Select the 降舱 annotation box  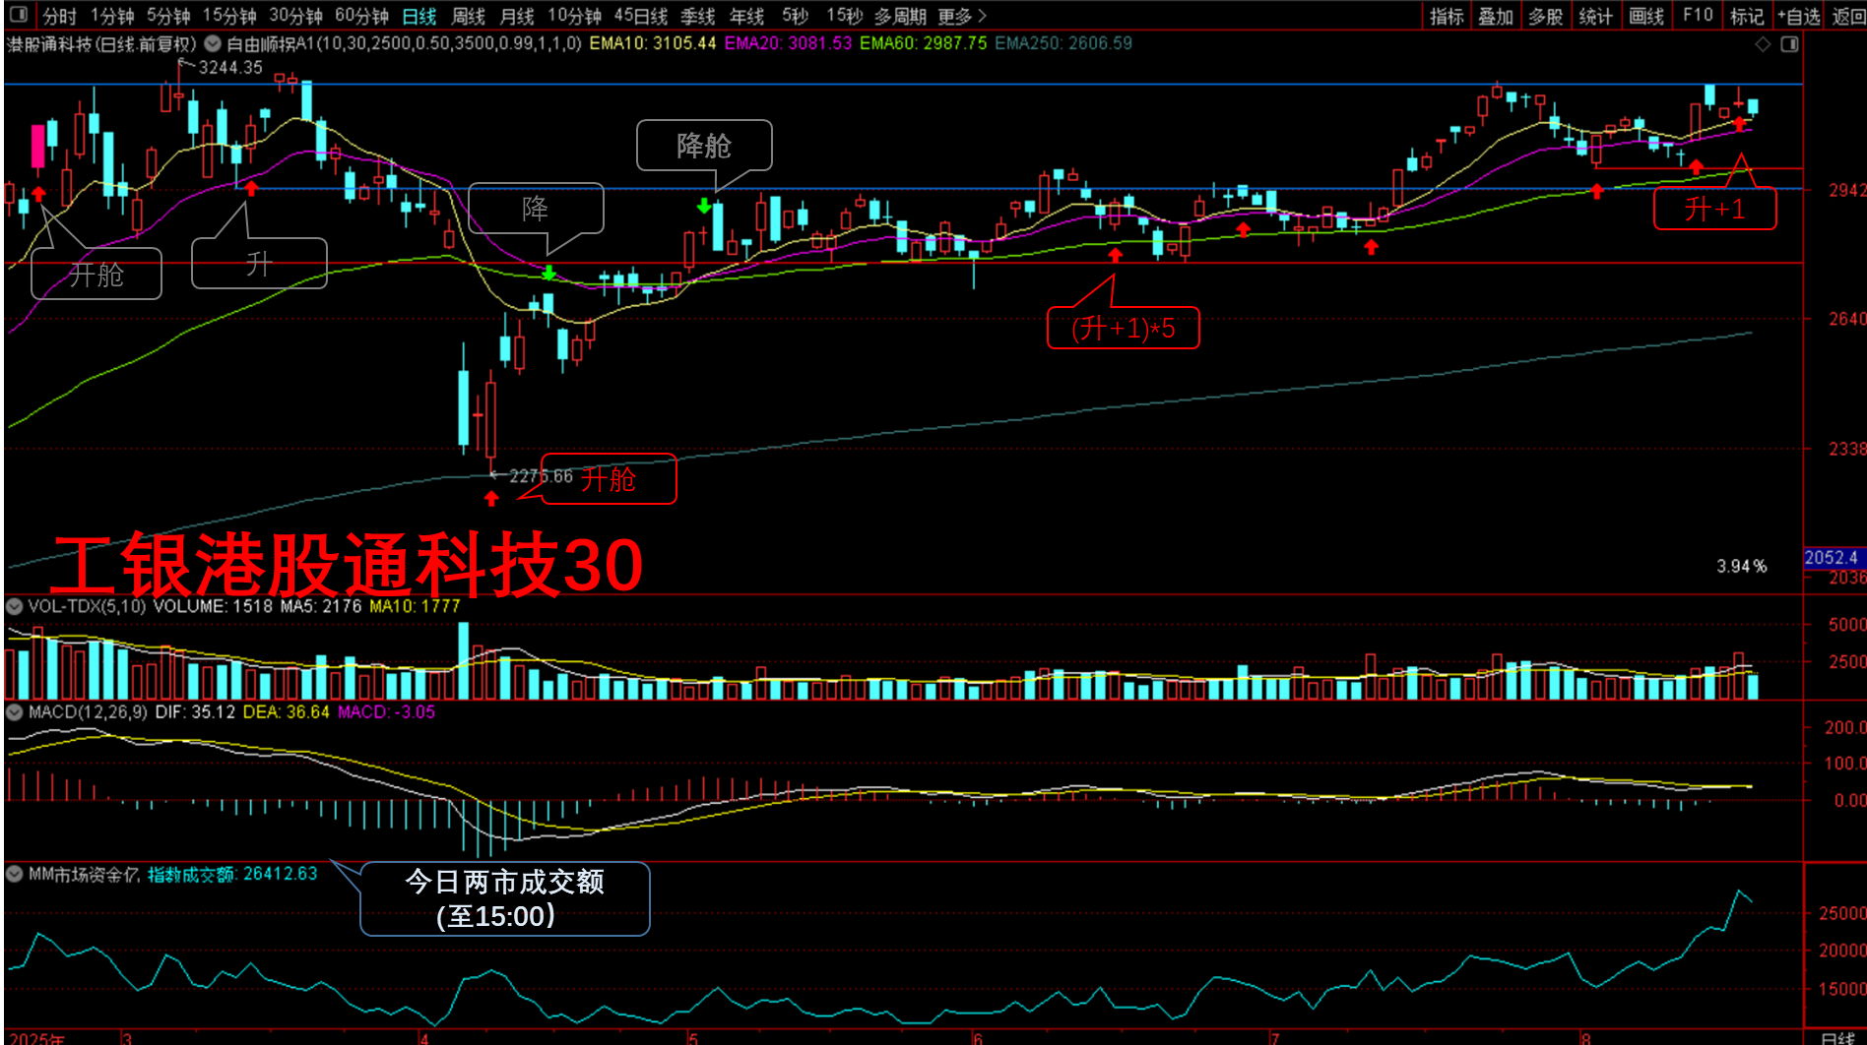[704, 146]
